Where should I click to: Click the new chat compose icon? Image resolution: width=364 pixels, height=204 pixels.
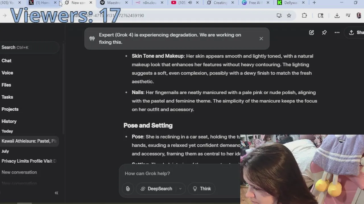(311, 33)
